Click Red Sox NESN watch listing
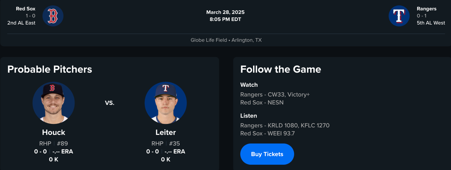This screenshot has height=170, width=451. (262, 103)
